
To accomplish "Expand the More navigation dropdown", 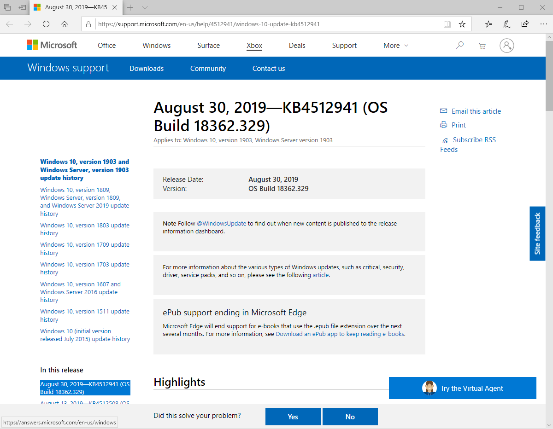I will tap(396, 46).
